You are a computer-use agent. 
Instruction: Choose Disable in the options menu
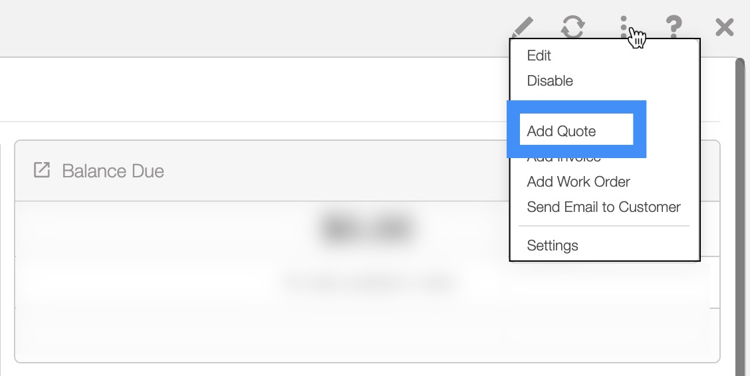[x=550, y=81]
